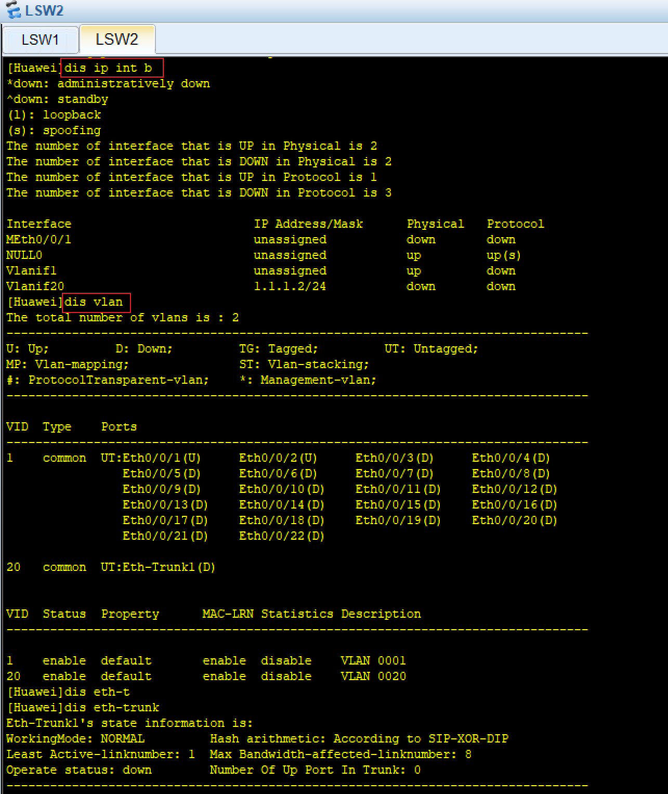
Task: Click 'The total number of vlans is : 2'
Action: point(123,318)
